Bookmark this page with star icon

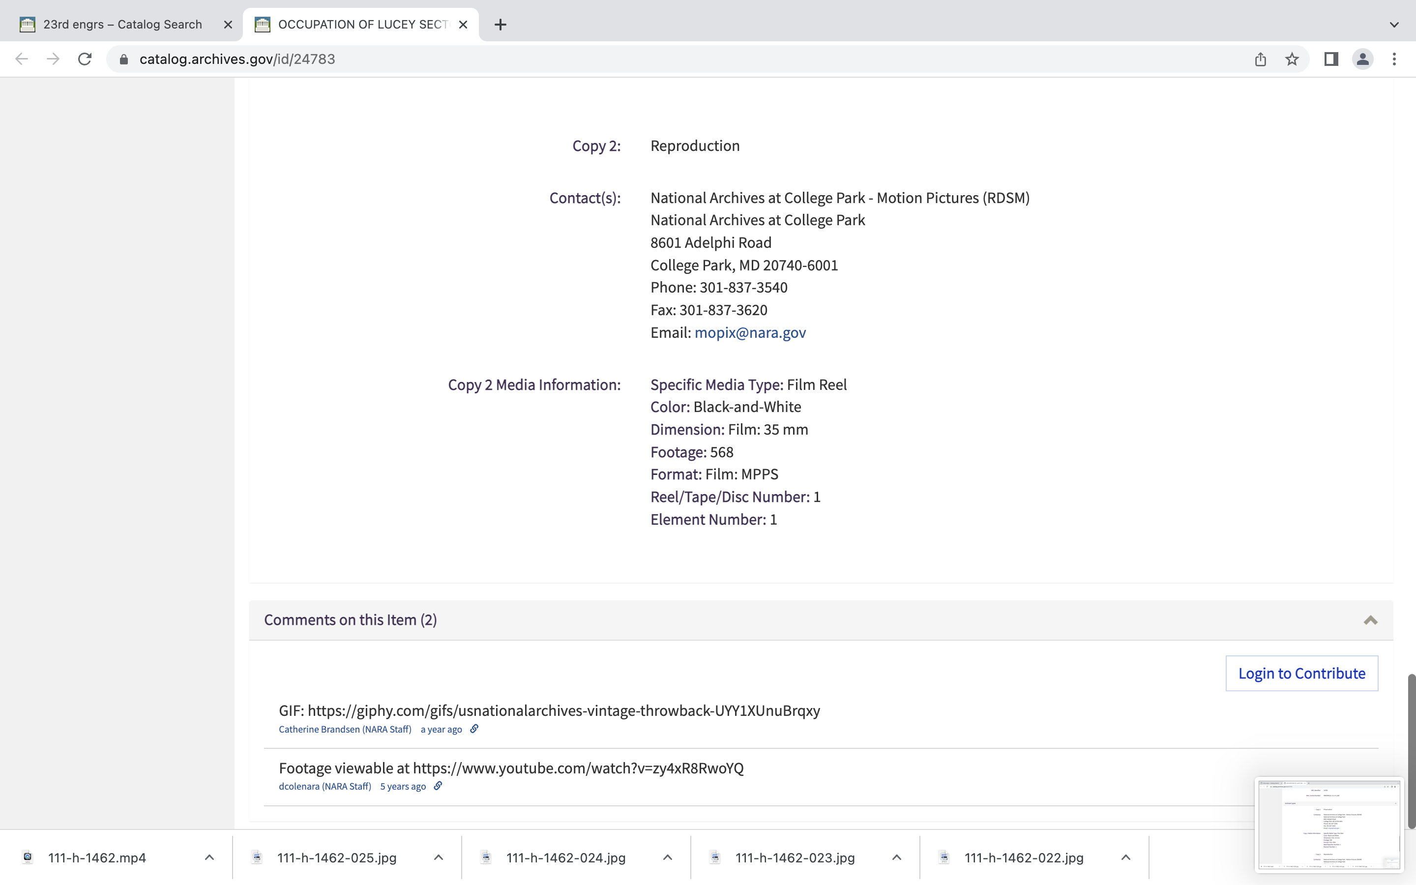tap(1292, 59)
